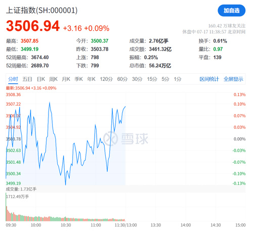
Task: Click the 全屏显示 link
Action: [x=233, y=79]
